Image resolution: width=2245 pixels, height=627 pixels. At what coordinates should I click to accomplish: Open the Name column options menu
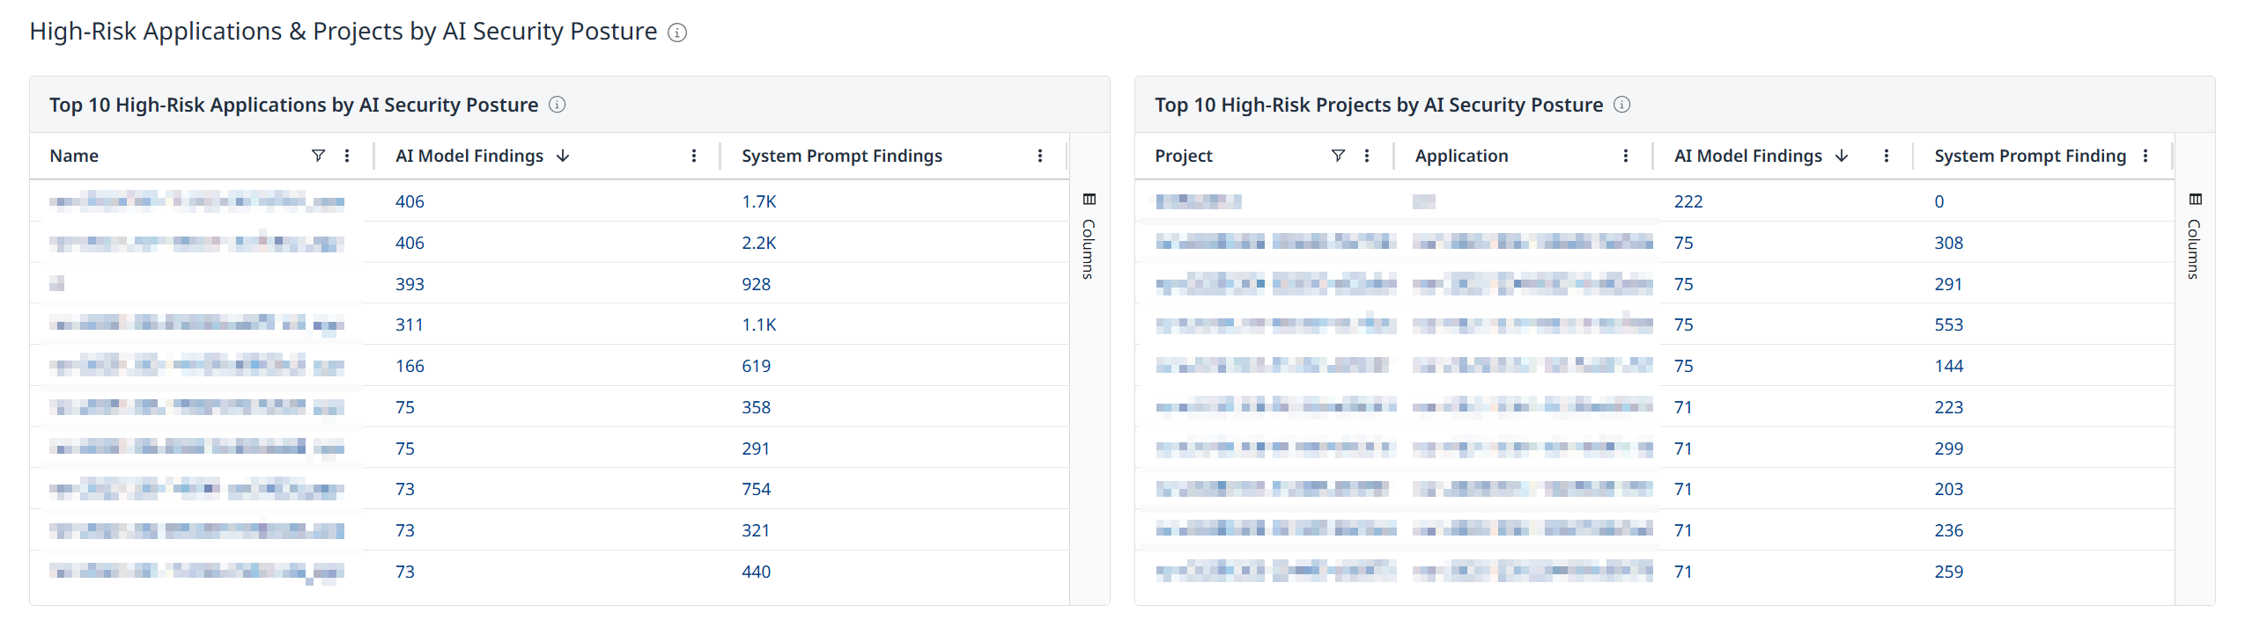[347, 156]
